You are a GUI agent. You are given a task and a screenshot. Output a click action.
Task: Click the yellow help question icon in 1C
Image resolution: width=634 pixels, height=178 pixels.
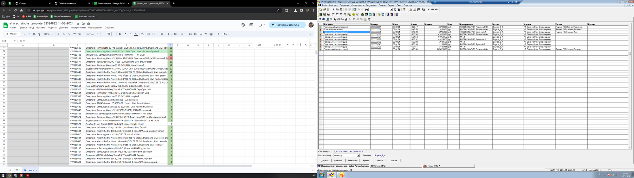404,9
